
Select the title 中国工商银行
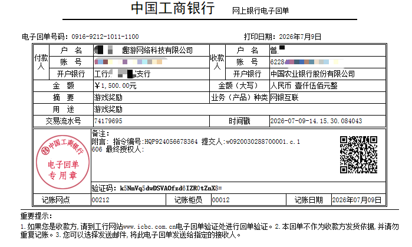point(173,8)
